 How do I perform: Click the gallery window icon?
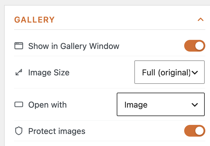[19, 46]
